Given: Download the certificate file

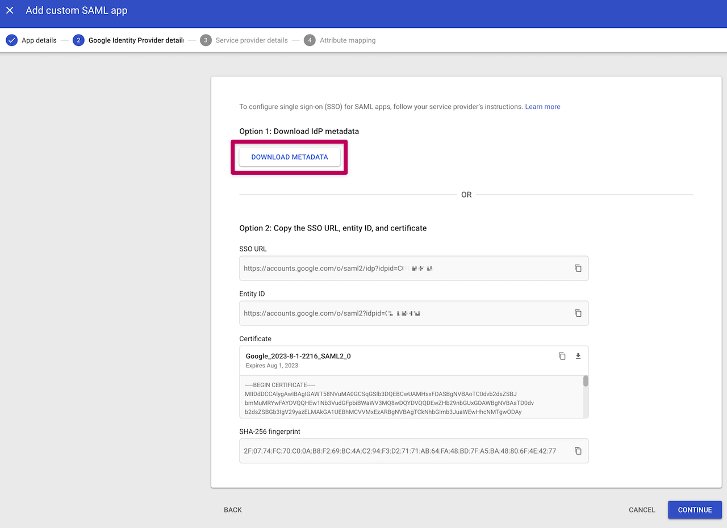Looking at the screenshot, I should coord(578,356).
